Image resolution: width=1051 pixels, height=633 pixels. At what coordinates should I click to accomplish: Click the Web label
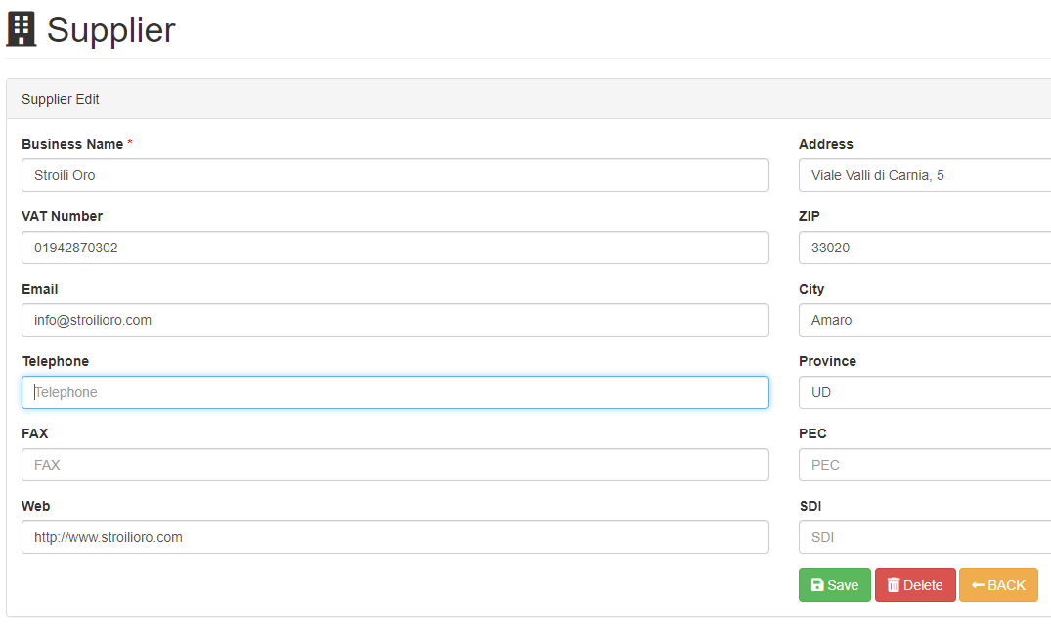[x=35, y=506]
